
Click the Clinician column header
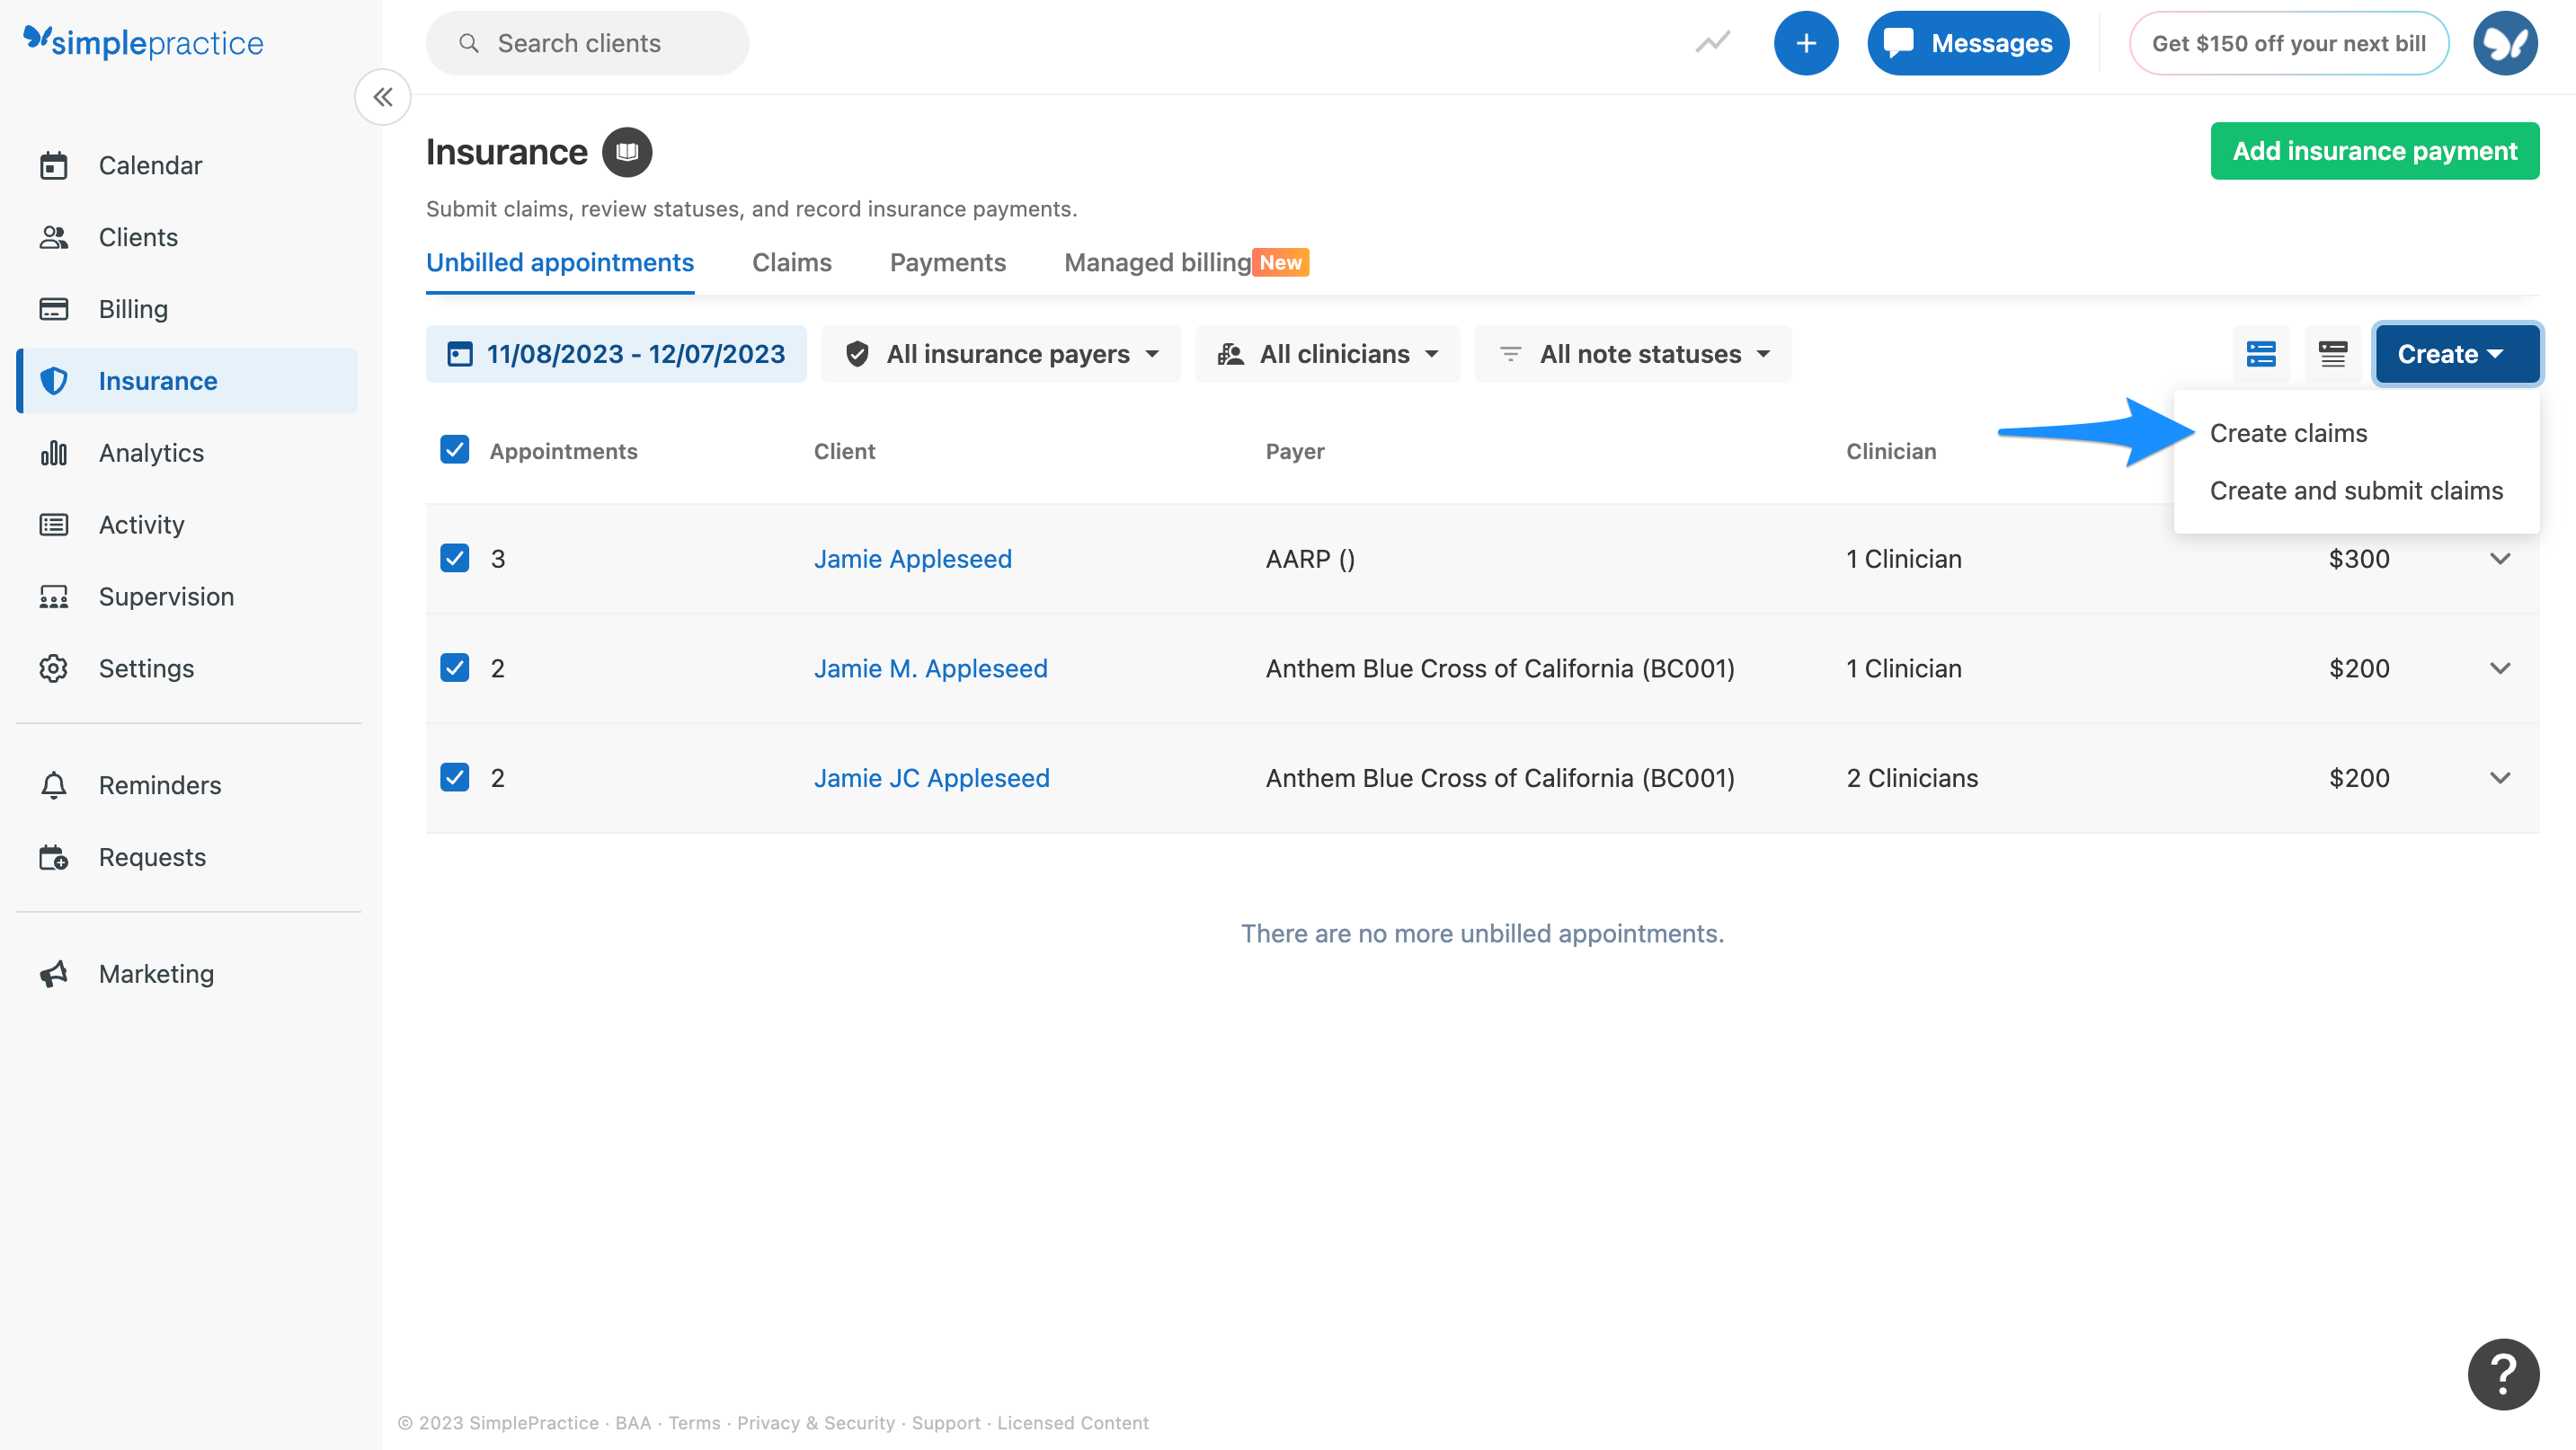pyautogui.click(x=1890, y=452)
